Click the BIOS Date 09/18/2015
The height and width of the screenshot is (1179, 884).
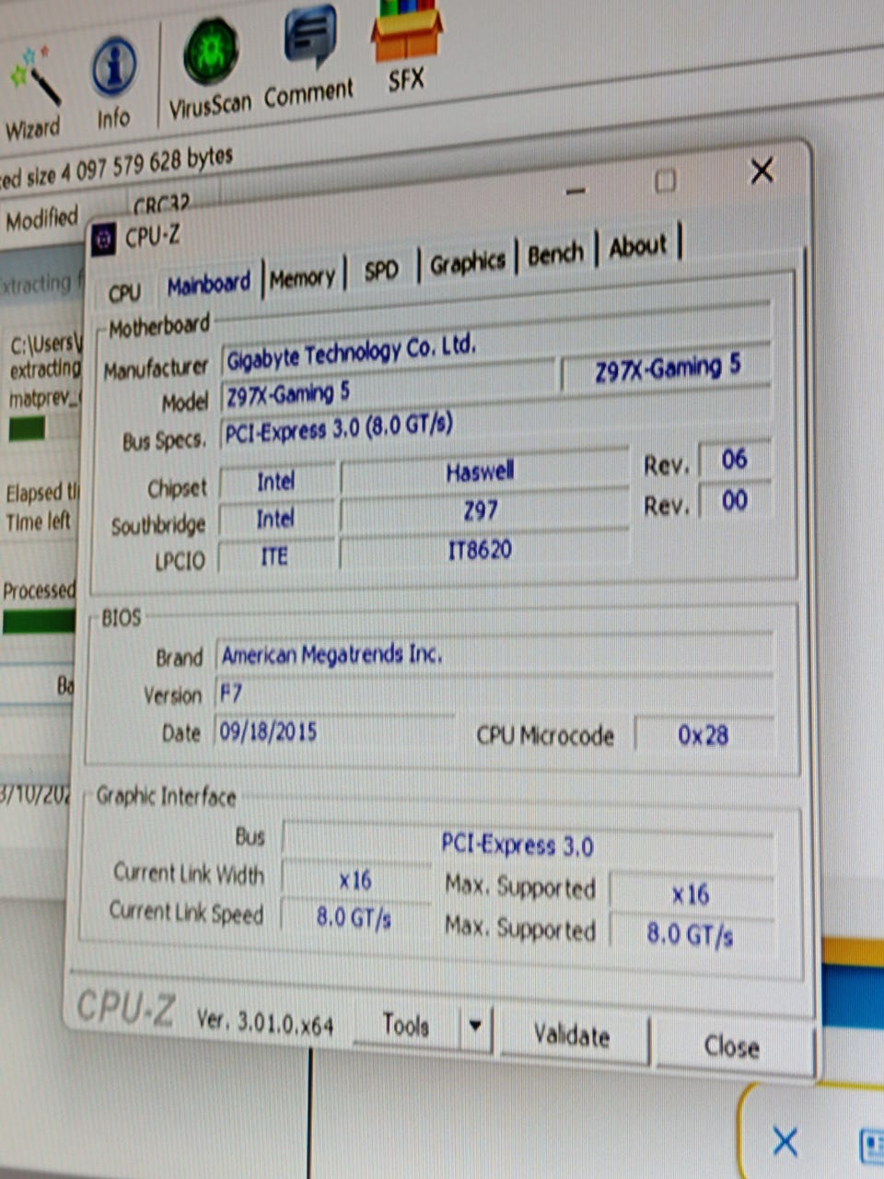point(335,731)
